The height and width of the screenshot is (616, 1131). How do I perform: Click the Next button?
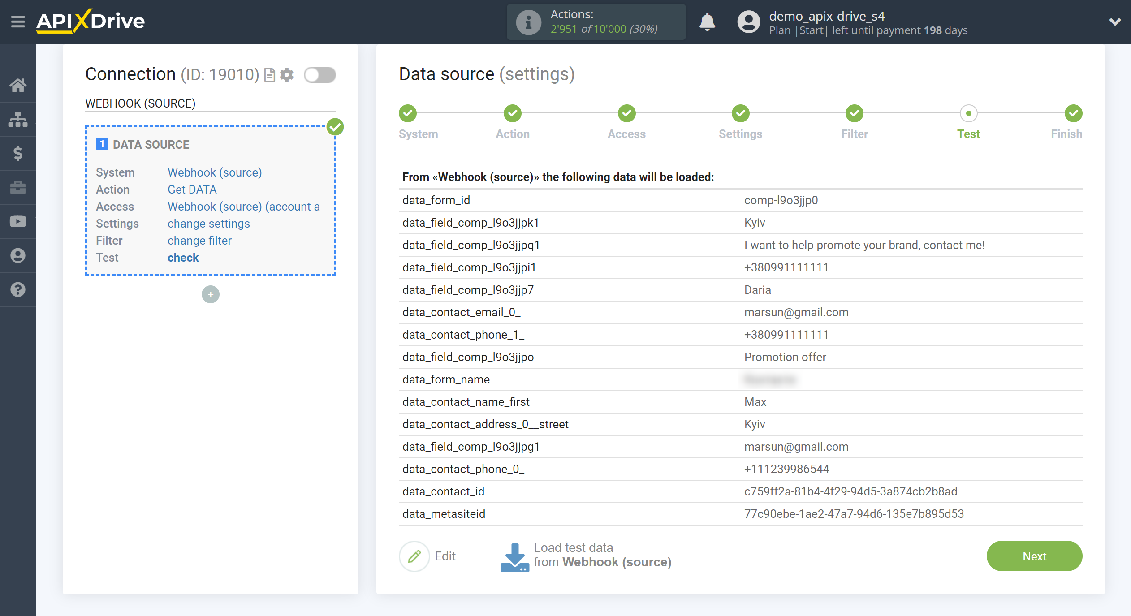pyautogui.click(x=1035, y=556)
